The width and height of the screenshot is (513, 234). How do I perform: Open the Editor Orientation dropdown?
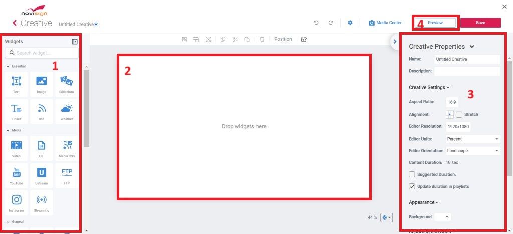473,151
